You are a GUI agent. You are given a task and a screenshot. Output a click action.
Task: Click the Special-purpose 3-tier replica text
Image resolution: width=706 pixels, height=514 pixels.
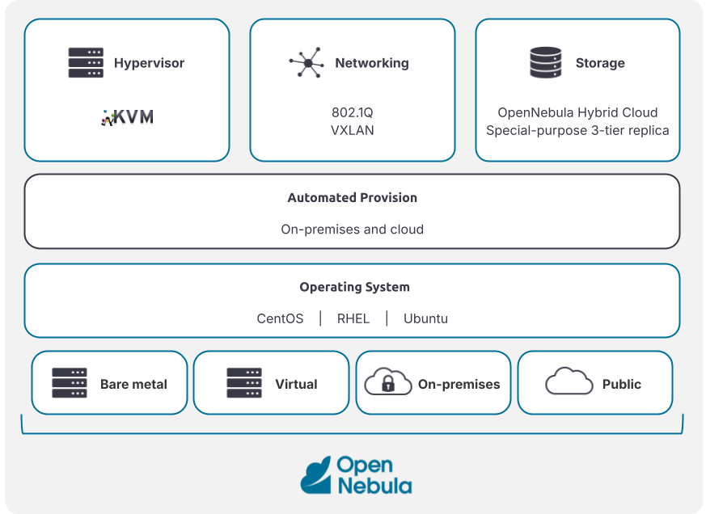point(577,131)
